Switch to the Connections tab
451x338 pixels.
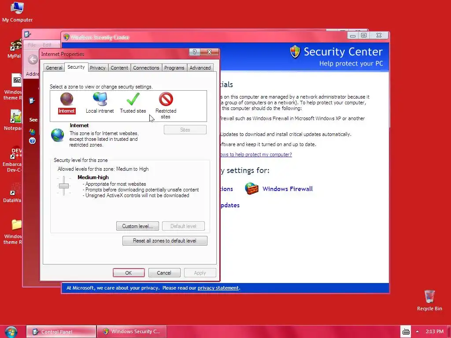pyautogui.click(x=146, y=68)
